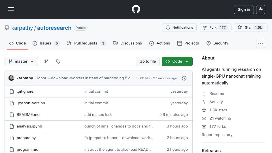The width and height of the screenshot is (272, 153).
Task: Open commit history clock icon
Action: pos(184,78)
